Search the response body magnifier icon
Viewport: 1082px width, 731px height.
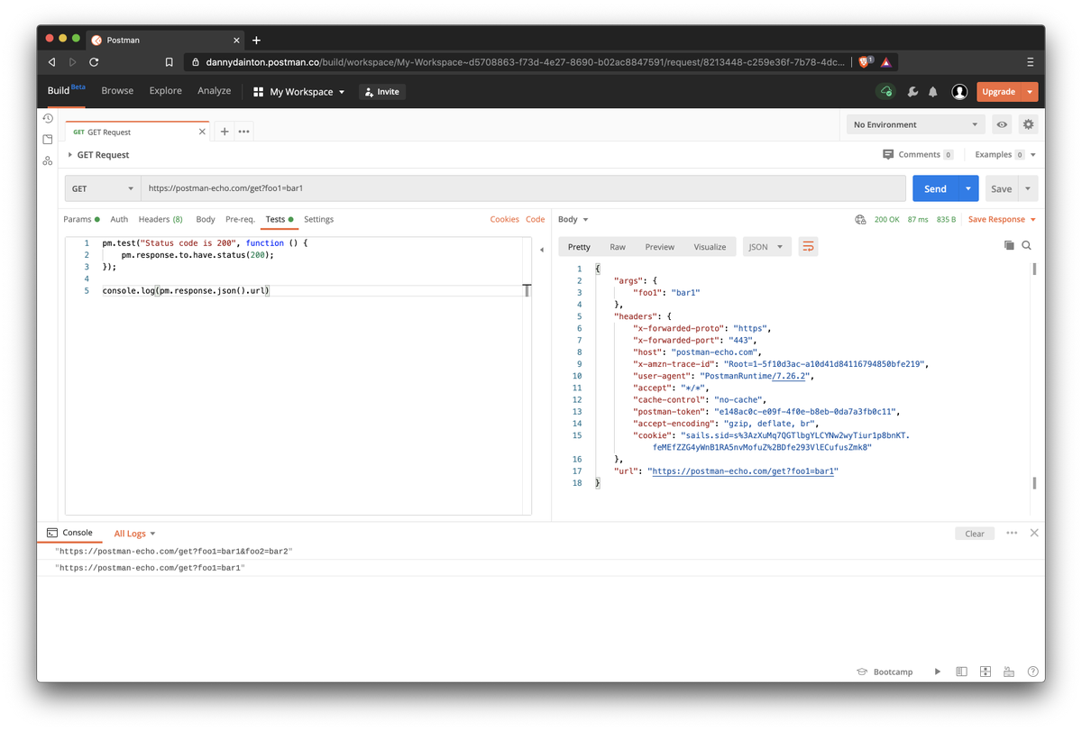coord(1026,245)
